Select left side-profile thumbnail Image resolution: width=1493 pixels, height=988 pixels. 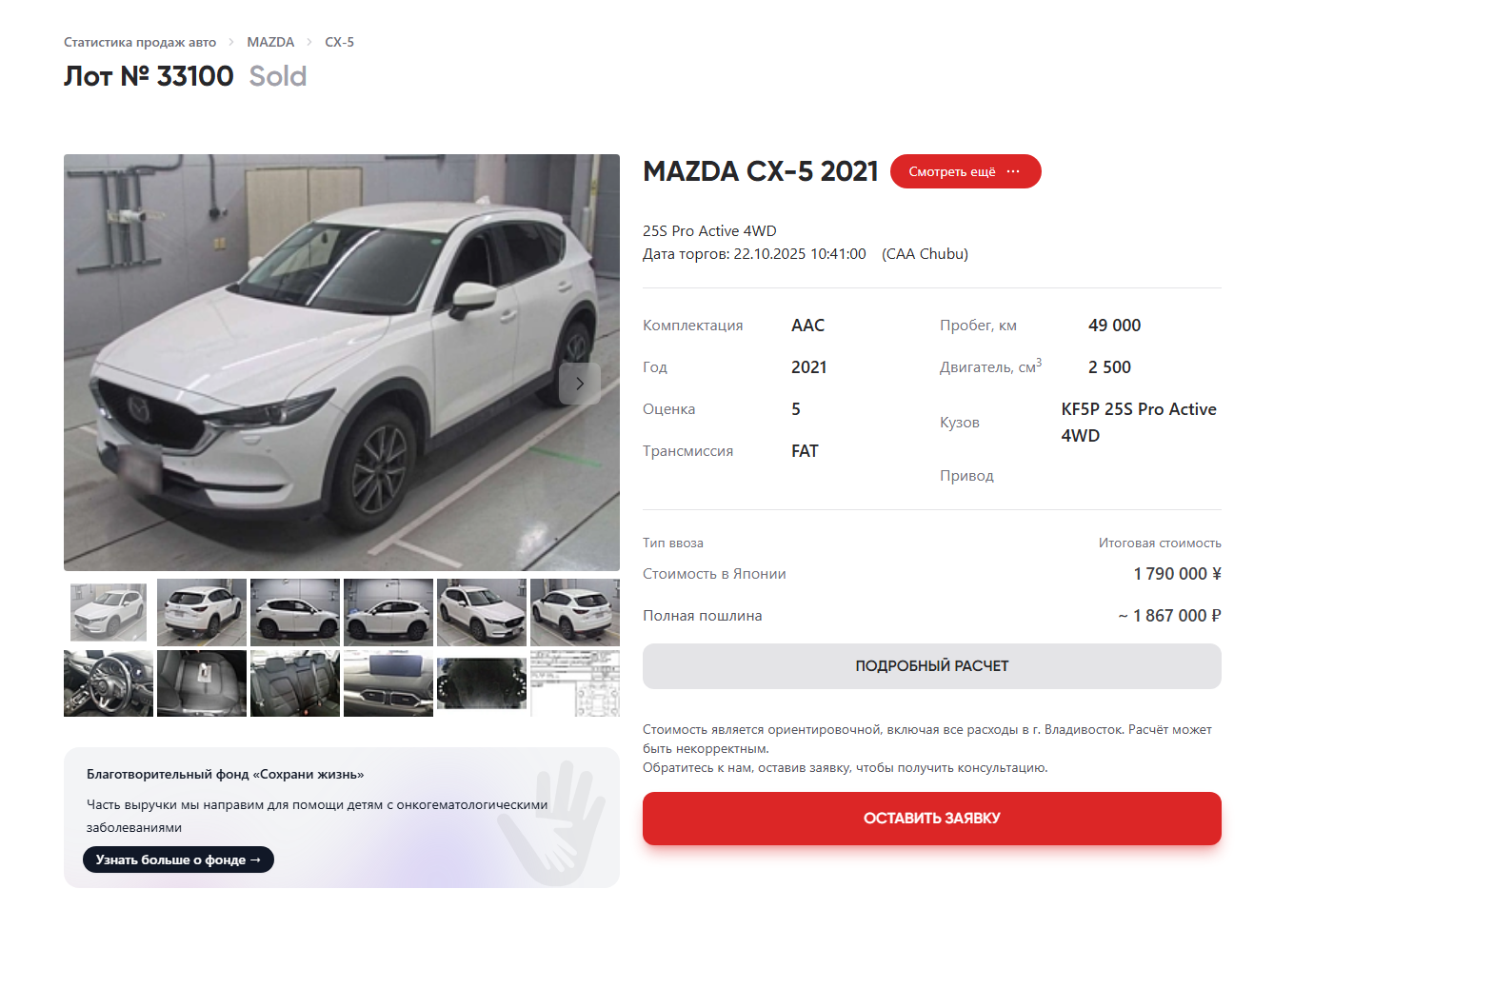295,612
